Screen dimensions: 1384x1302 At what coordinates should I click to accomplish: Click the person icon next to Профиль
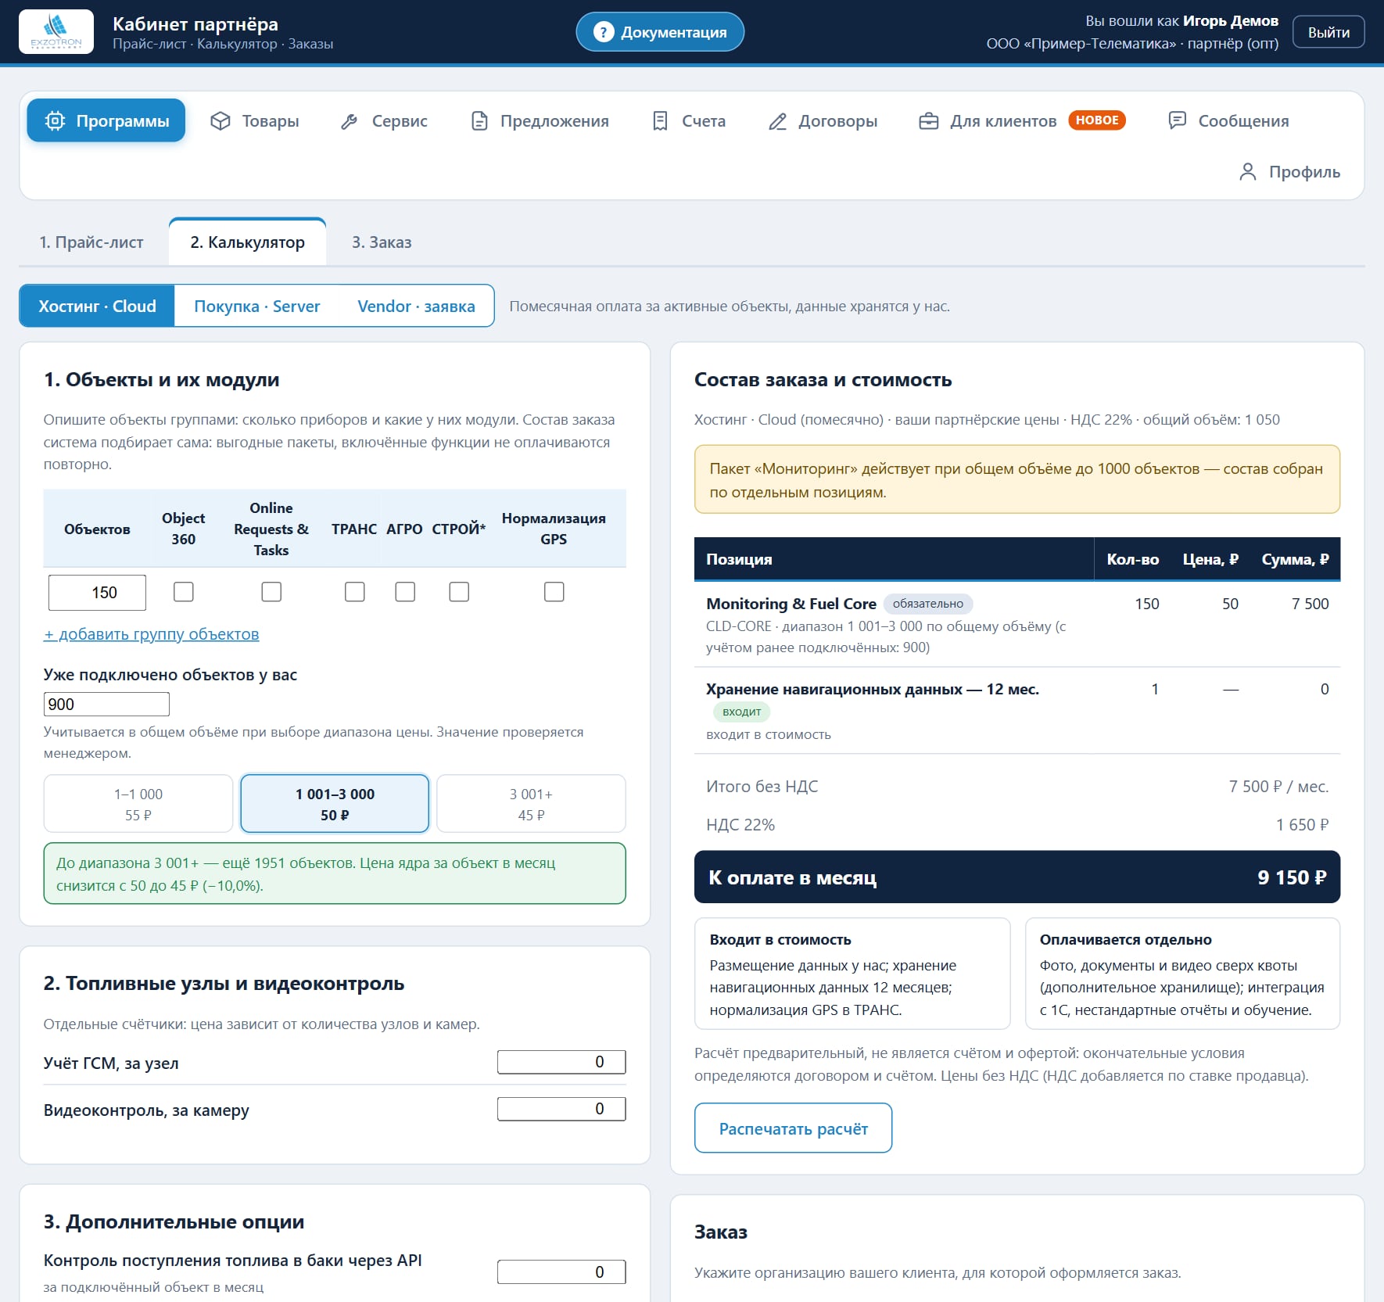(x=1248, y=171)
